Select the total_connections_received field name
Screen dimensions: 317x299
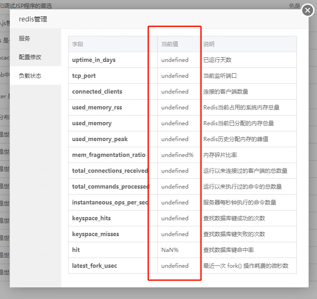(x=110, y=171)
